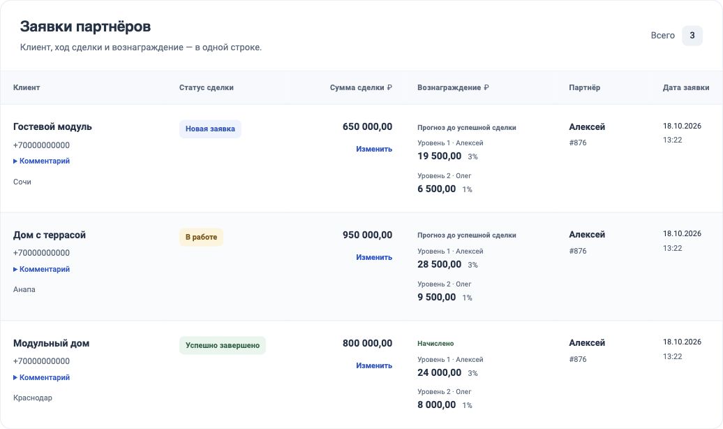Click client name Модульный дом
Image resolution: width=723 pixels, height=429 pixels.
(51, 343)
